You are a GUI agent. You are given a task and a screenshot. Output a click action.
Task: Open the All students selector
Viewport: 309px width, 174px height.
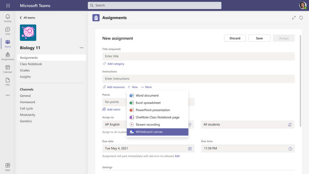pyautogui.click(x=247, y=124)
